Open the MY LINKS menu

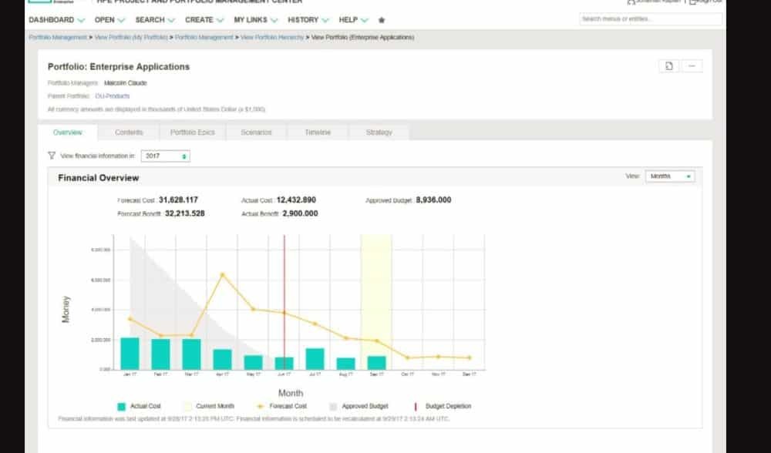point(256,19)
